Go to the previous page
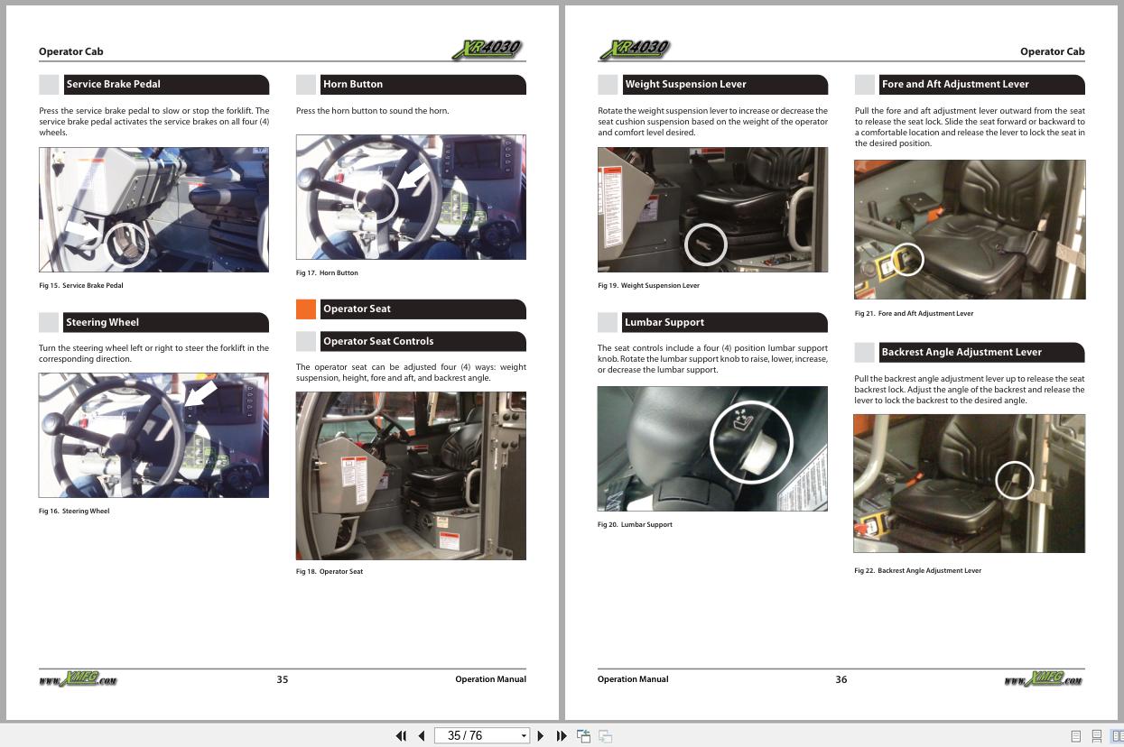This screenshot has width=1124, height=747. [421, 736]
